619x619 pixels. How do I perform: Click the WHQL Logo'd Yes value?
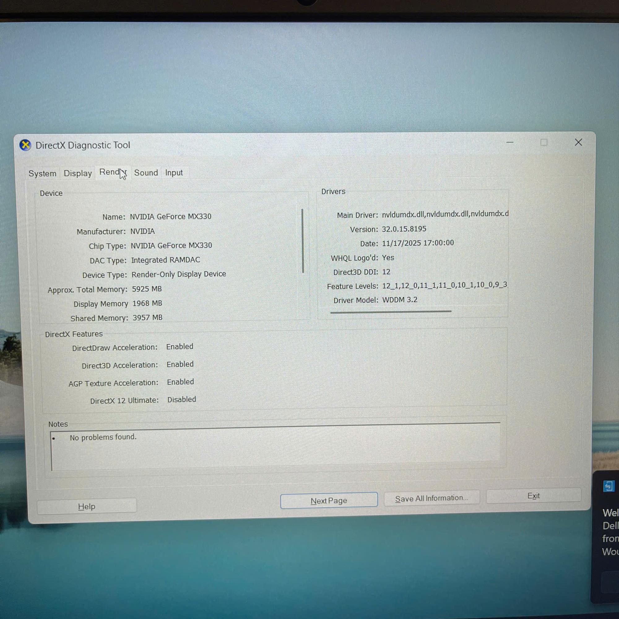[388, 258]
